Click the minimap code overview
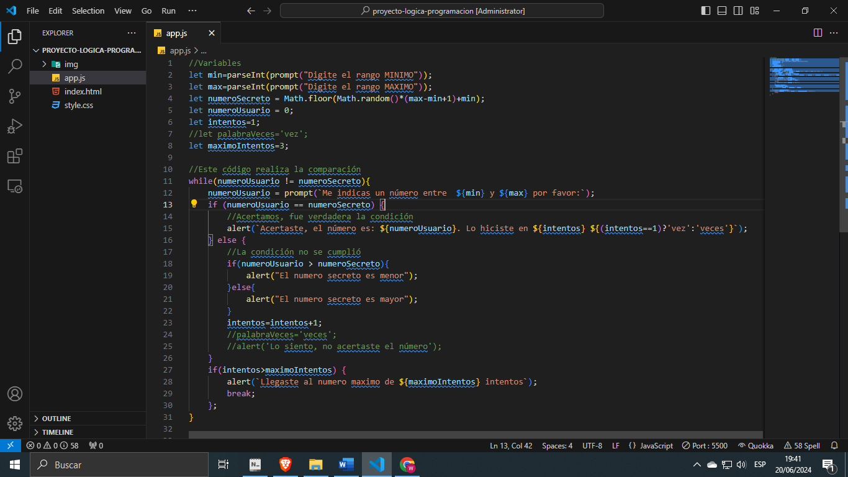The width and height of the screenshot is (848, 477). pos(804,76)
